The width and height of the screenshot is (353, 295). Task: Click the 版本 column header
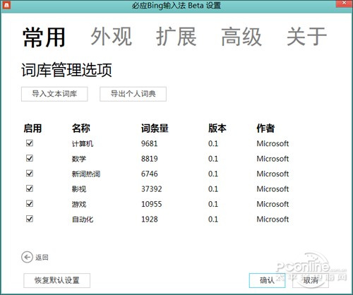coord(217,128)
